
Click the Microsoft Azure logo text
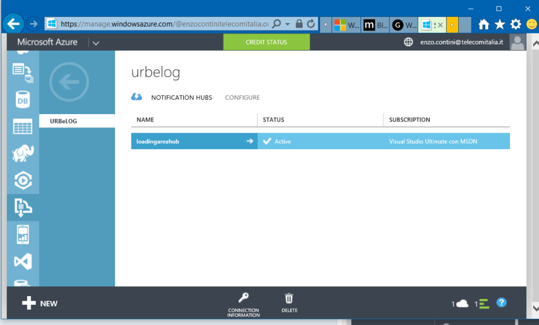[x=47, y=42]
